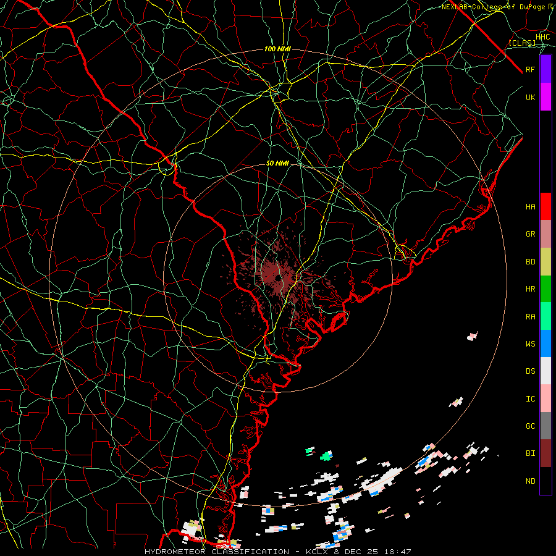Viewport: 556px width, 556px height.
Task: Click the WS legend label
Action: point(530,344)
